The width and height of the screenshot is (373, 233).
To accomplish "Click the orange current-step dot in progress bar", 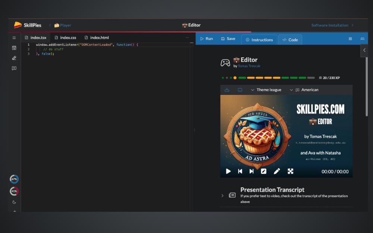I will coord(235,78).
